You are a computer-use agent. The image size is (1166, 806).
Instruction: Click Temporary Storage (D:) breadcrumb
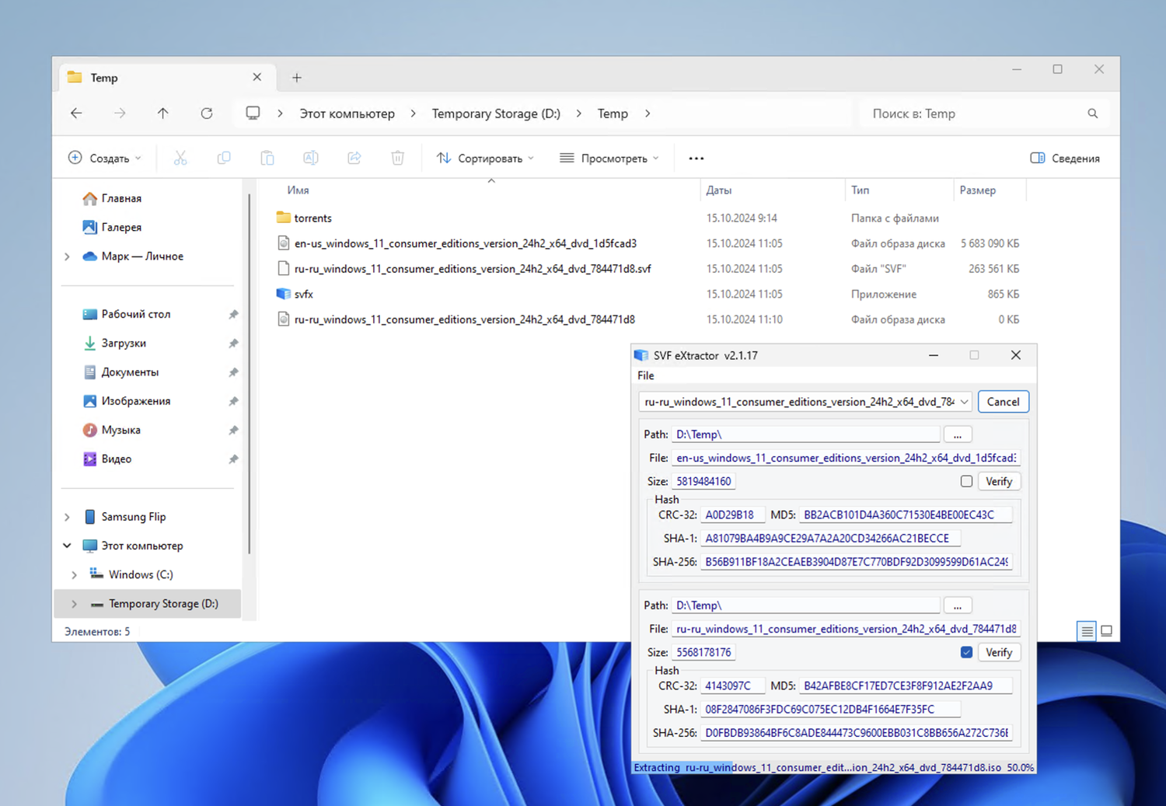click(496, 113)
